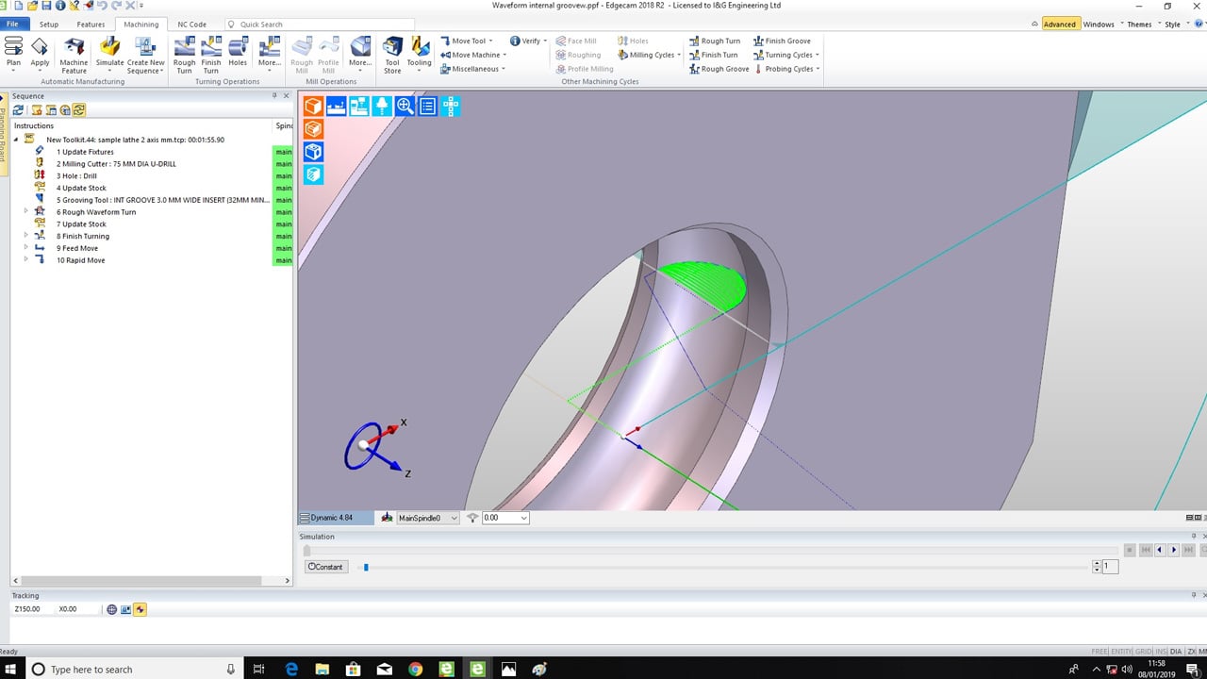Open the Machine Feature tool
Screen dimensions: 1207x679
74,55
